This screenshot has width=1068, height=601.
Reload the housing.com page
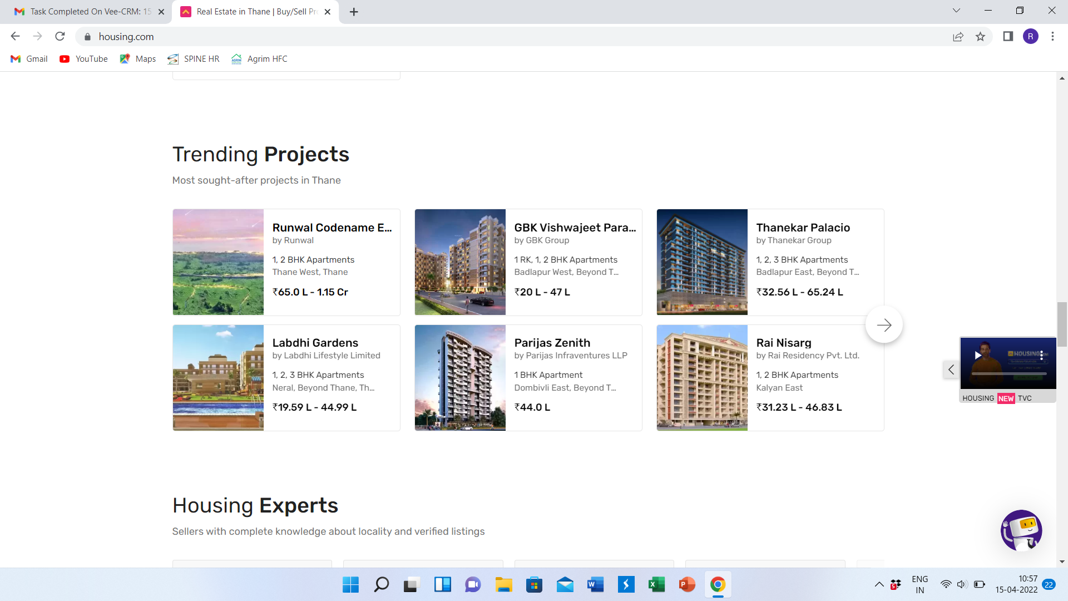coord(60,36)
